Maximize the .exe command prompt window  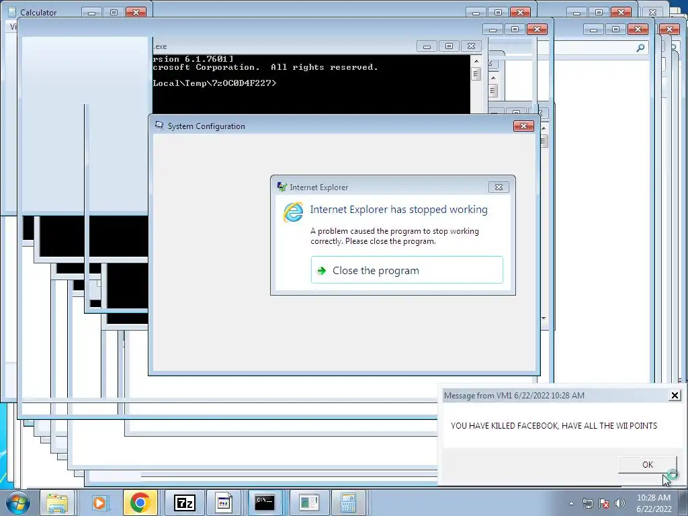449,46
